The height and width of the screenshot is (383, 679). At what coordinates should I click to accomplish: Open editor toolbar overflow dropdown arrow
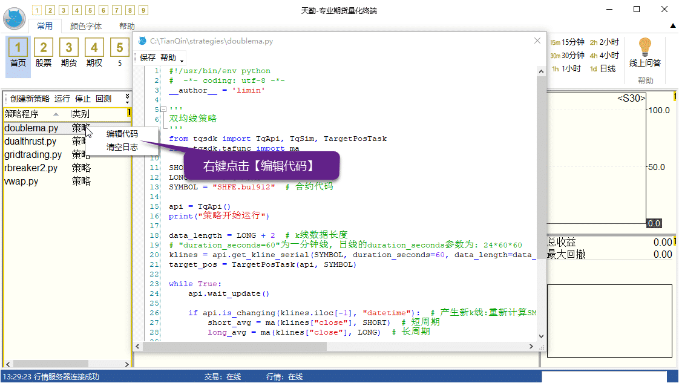point(182,59)
